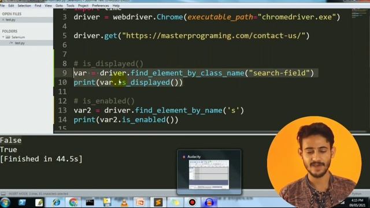
Task: Click the Audacity title in preview popup
Action: click(194, 157)
